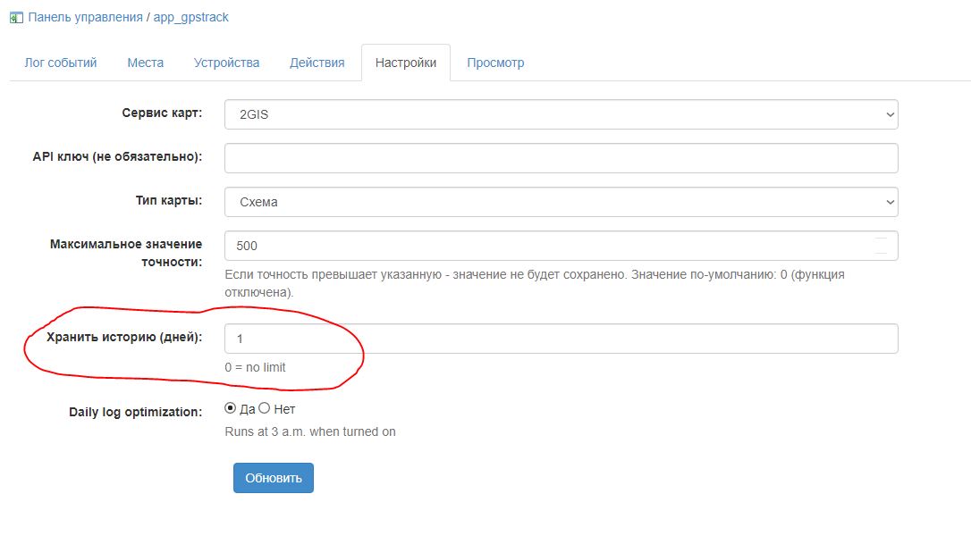Viewport: 971px width, 536px height.
Task: Select Да for Daily log optimization
Action: point(231,409)
